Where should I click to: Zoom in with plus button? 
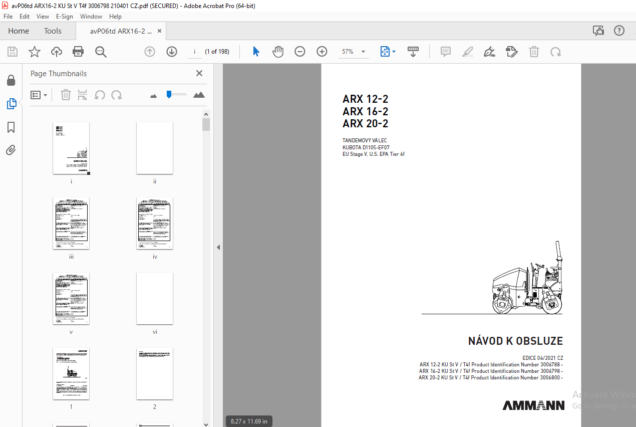[x=322, y=52]
